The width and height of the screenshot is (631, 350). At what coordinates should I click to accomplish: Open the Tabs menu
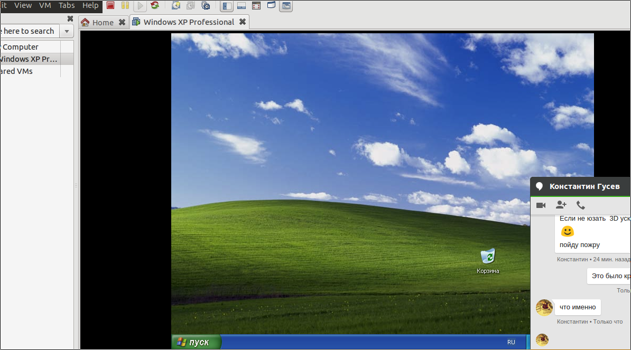[67, 5]
